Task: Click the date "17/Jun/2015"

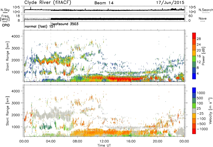Action: 170,2
